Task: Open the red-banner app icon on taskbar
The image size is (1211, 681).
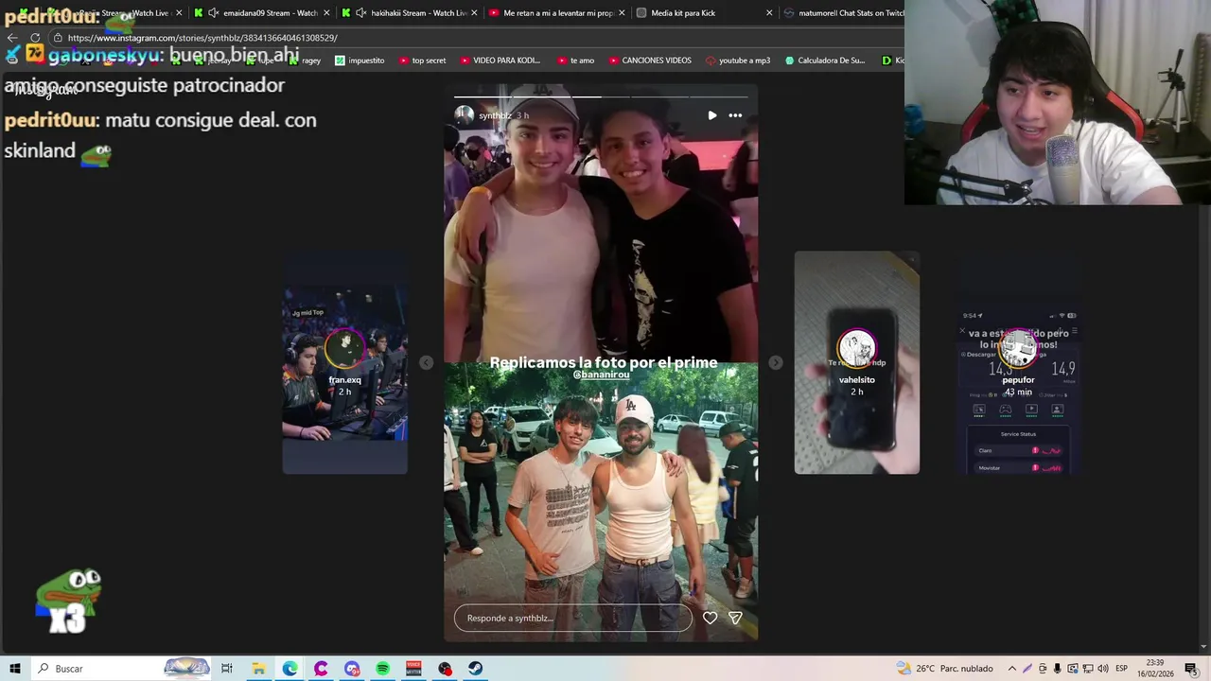Action: 413,669
